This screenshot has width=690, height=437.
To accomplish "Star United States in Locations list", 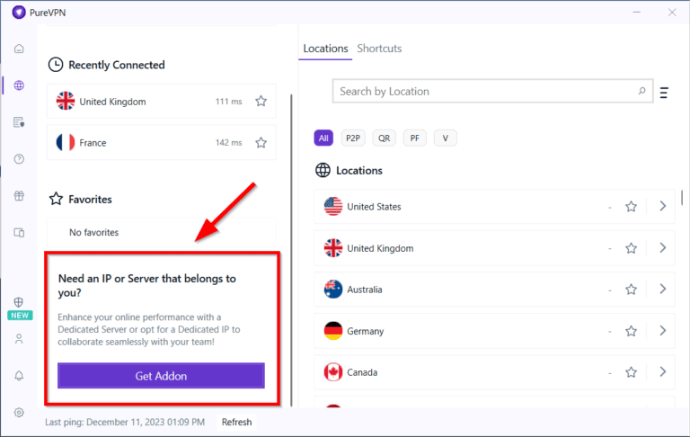I will coord(631,207).
